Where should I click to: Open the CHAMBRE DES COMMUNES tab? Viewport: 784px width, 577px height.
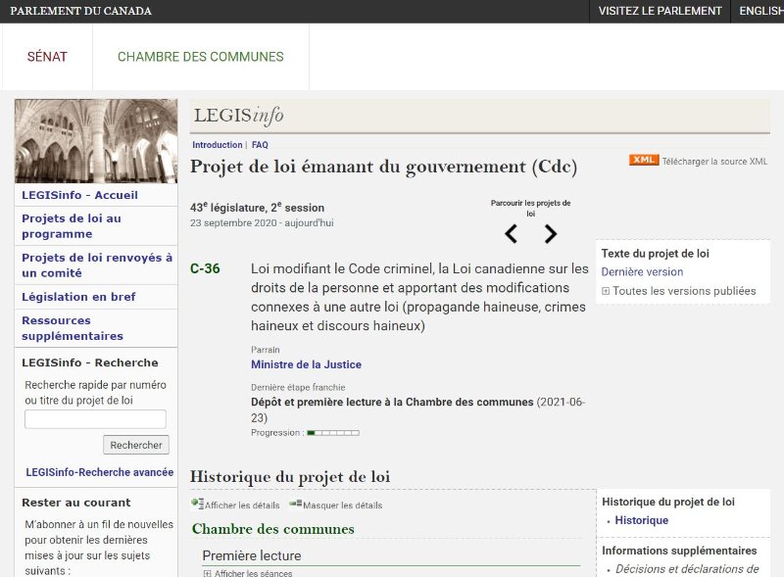pyautogui.click(x=201, y=57)
